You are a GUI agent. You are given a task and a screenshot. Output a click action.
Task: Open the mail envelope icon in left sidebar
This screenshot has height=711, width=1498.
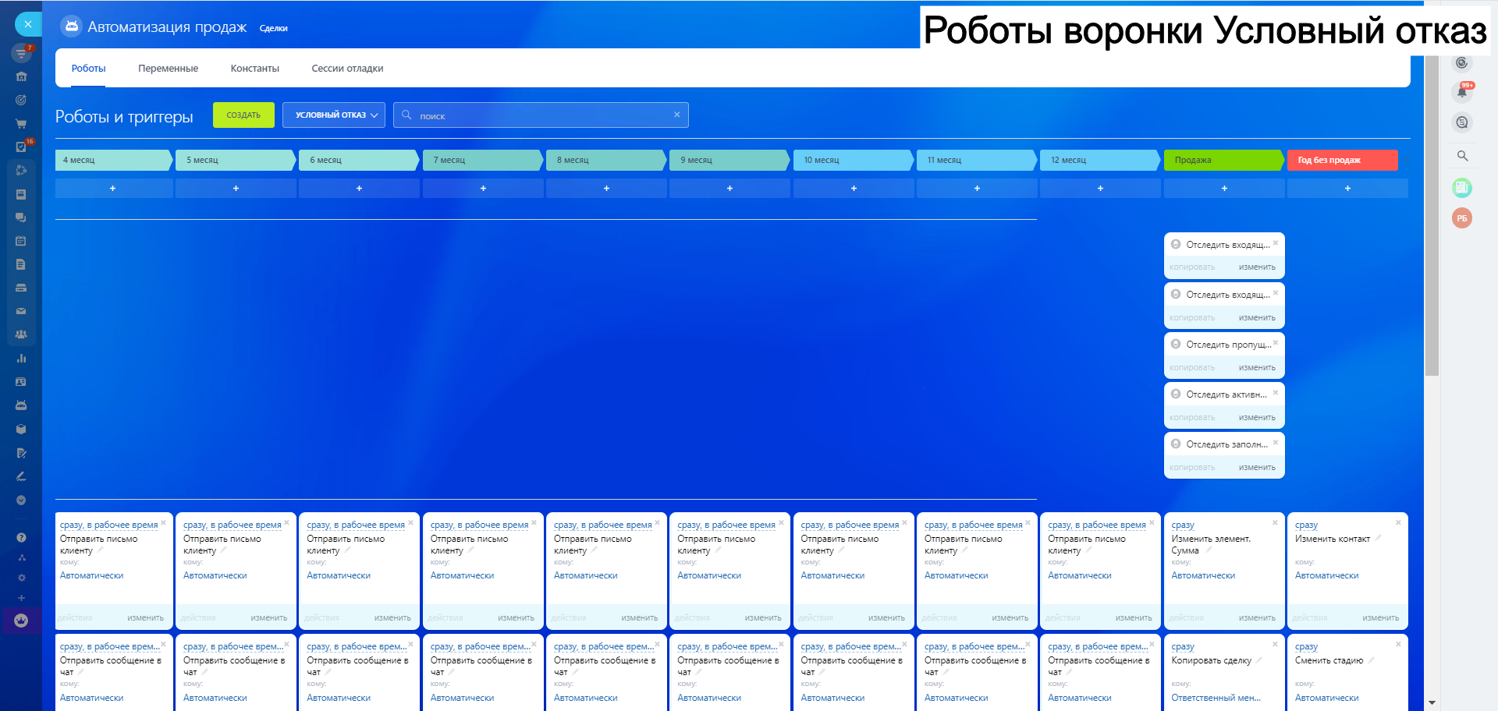click(x=21, y=311)
